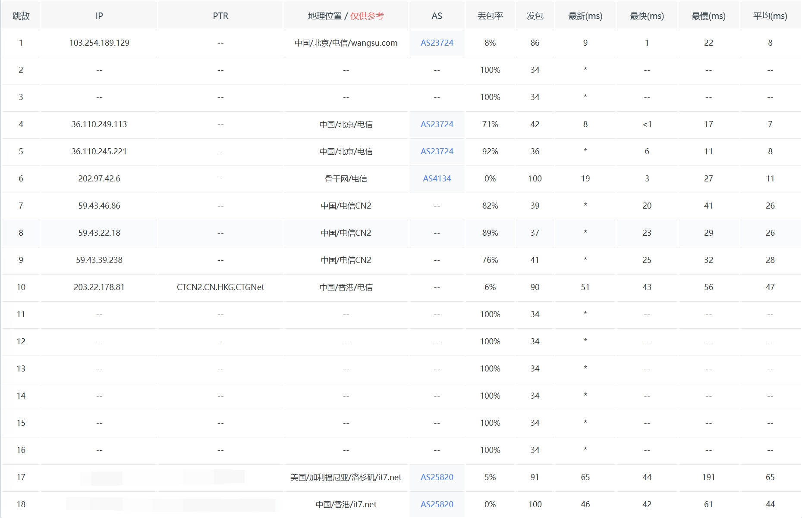Click 中国/电信CN2 in the 59.43.22.18 row
The image size is (802, 518).
[x=346, y=233]
